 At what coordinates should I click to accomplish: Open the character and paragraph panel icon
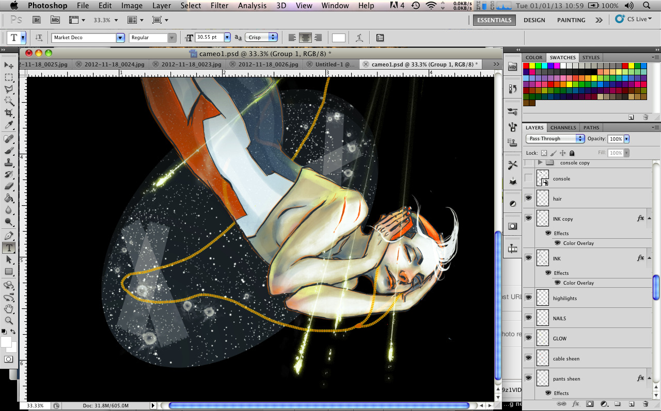click(380, 38)
